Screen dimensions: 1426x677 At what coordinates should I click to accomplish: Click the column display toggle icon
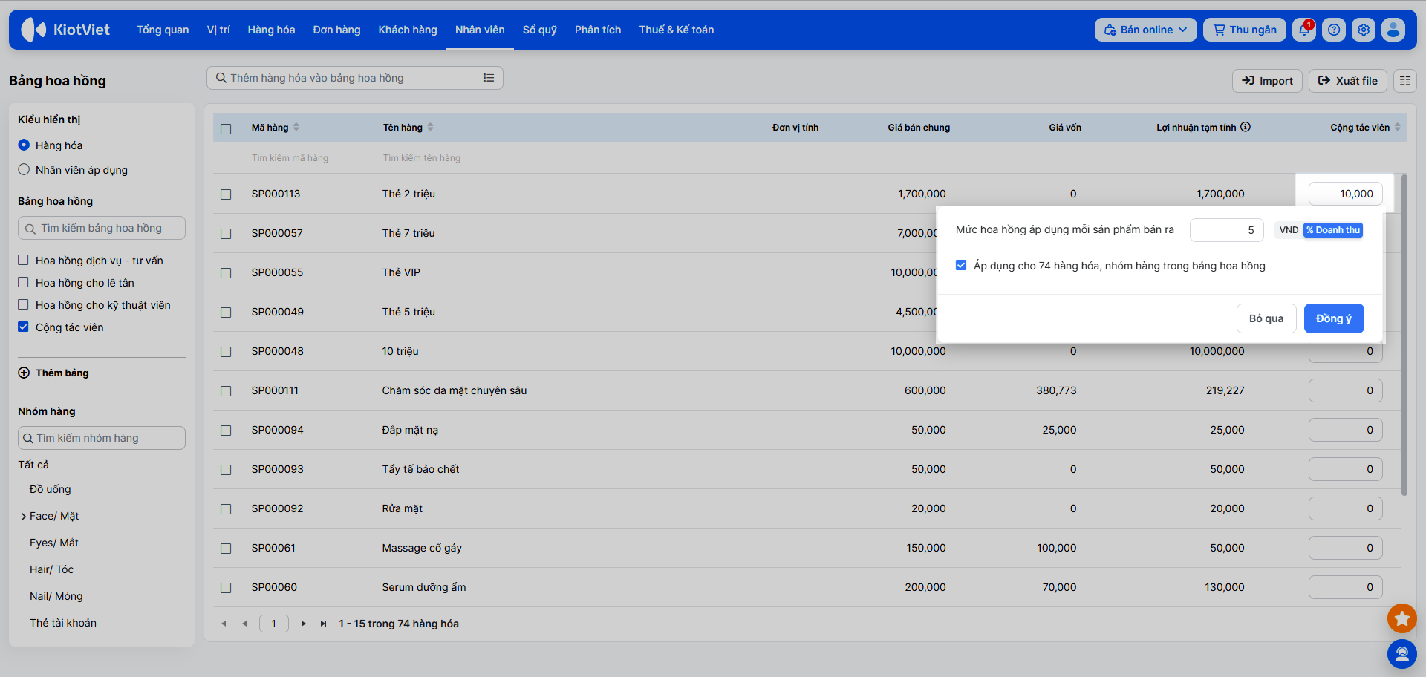pyautogui.click(x=1405, y=81)
